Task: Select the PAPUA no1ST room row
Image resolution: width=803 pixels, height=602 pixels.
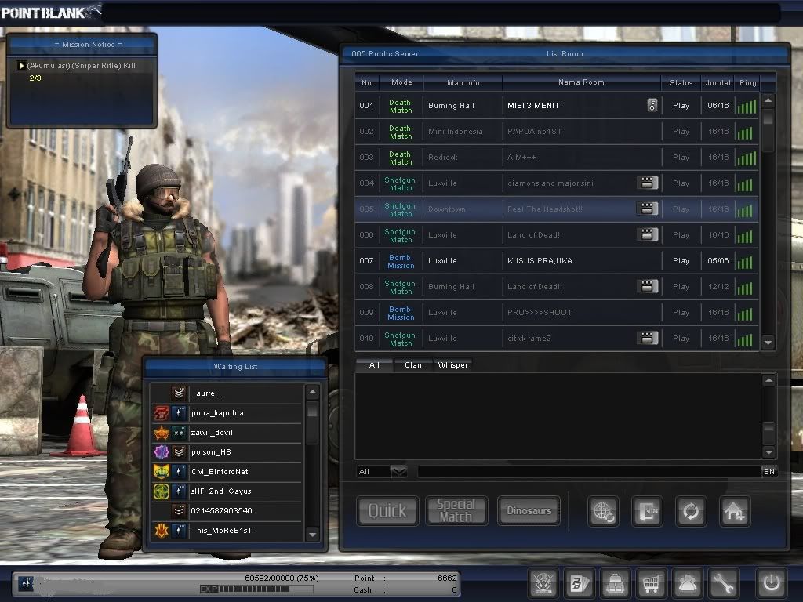Action: (557, 131)
